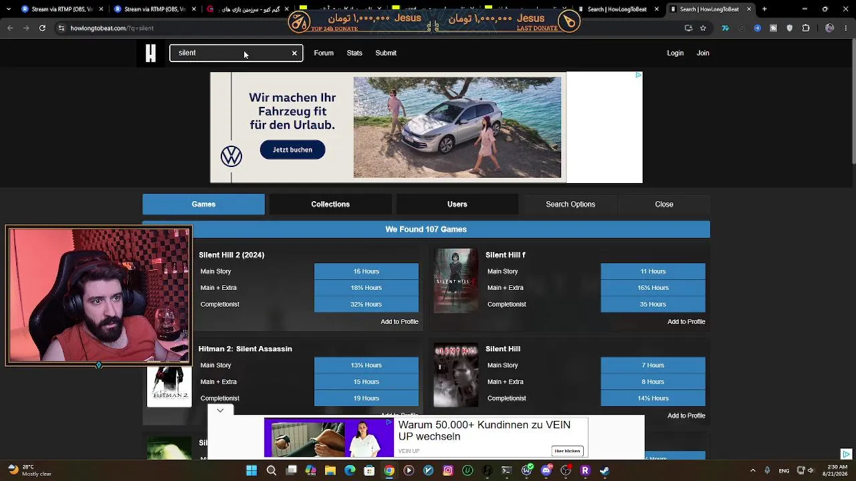The height and width of the screenshot is (481, 856).
Task: Close the active Search HowLongToBeat tab
Action: (749, 9)
